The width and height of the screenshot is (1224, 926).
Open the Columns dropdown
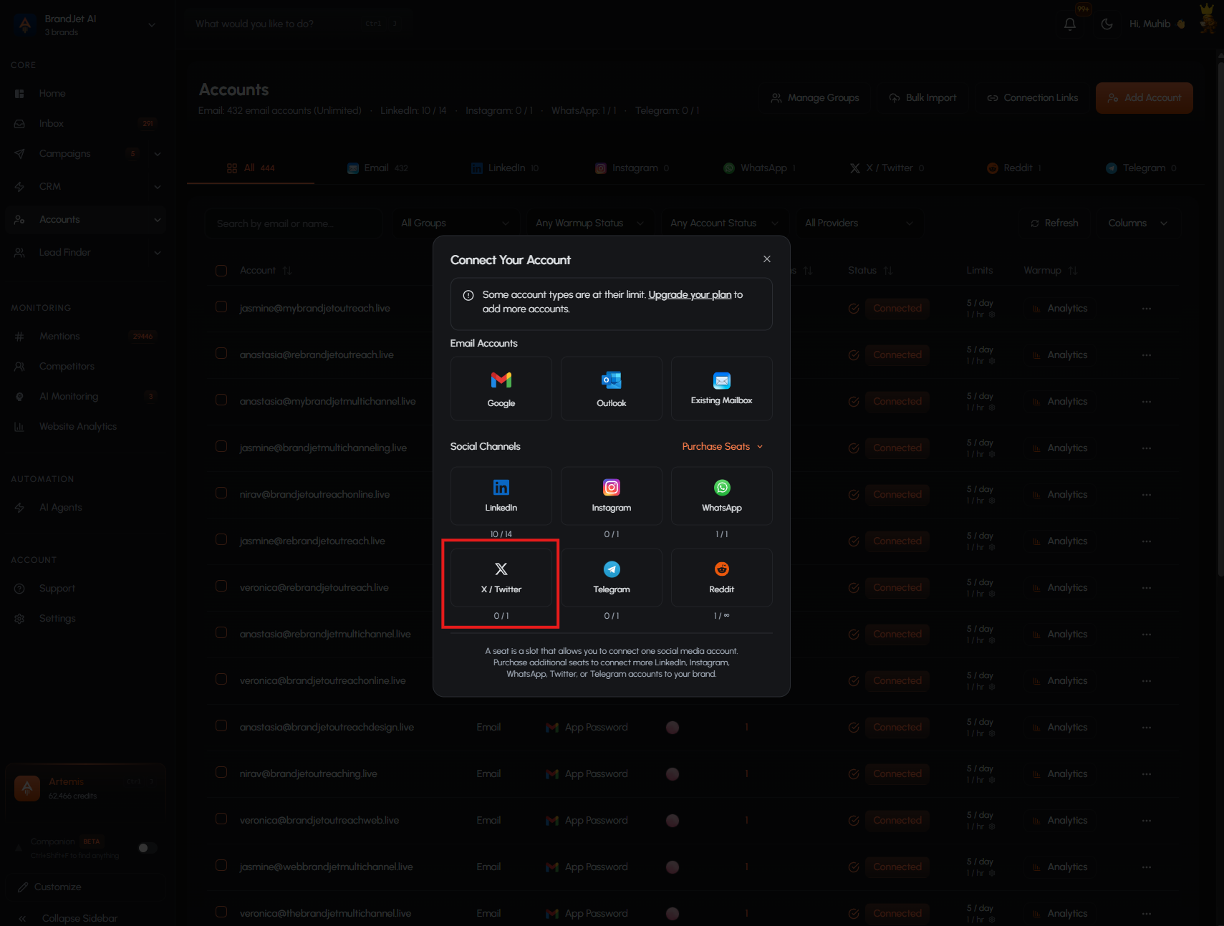(1137, 223)
